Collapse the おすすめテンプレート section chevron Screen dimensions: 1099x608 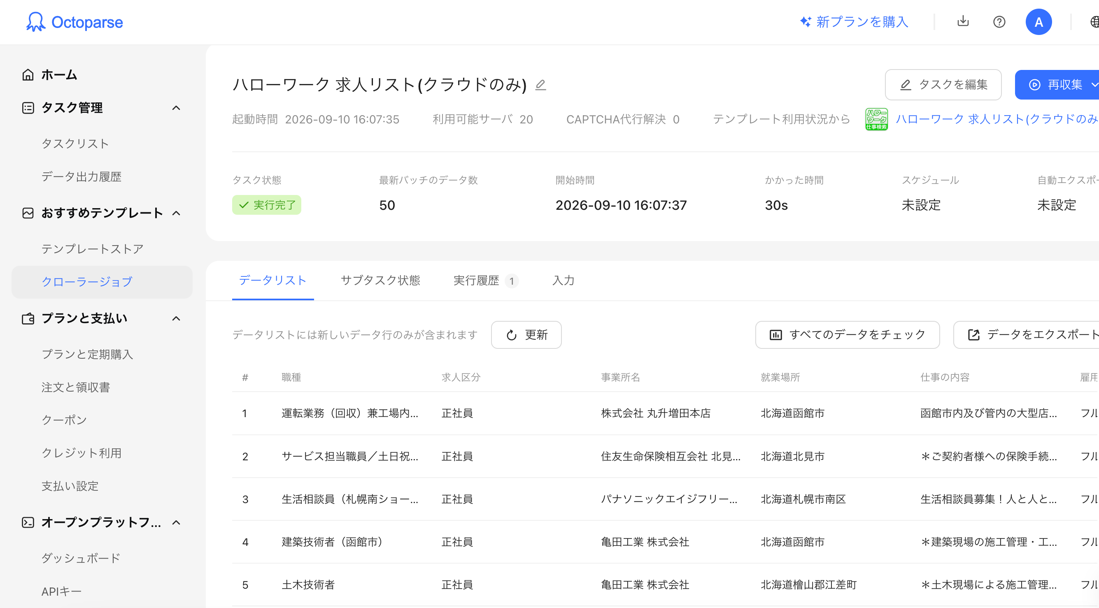176,213
